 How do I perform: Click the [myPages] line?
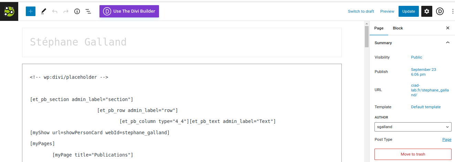tap(42, 144)
